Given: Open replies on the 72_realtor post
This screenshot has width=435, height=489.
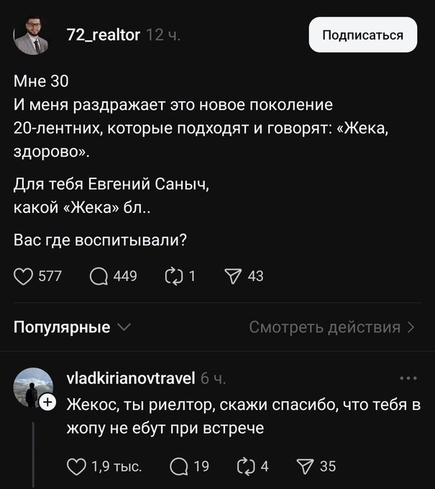Looking at the screenshot, I should click(x=99, y=275).
